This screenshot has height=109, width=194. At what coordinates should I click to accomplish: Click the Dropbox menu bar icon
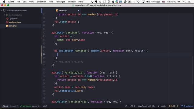(92, 2)
